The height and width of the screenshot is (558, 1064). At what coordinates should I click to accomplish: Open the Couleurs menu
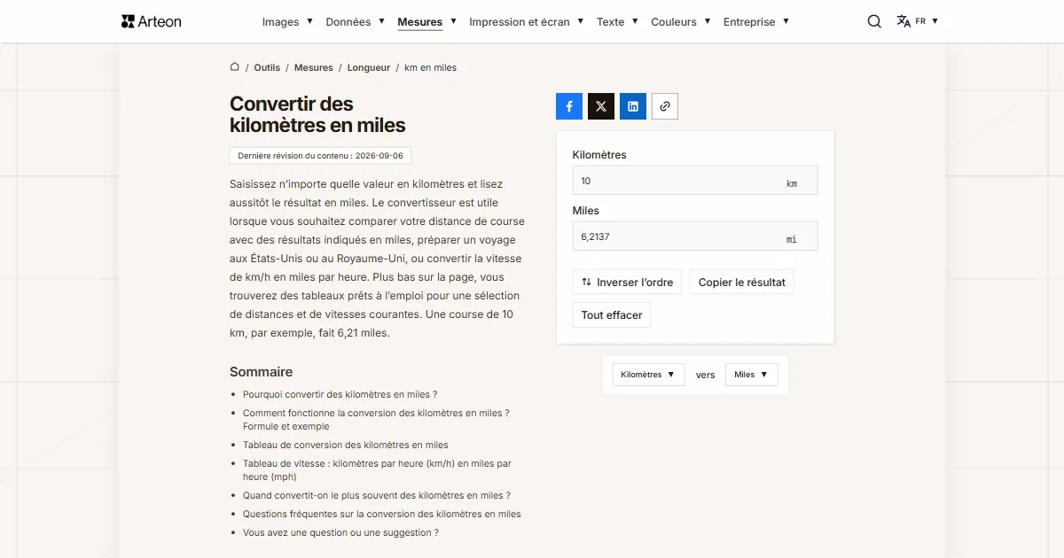[x=681, y=22]
